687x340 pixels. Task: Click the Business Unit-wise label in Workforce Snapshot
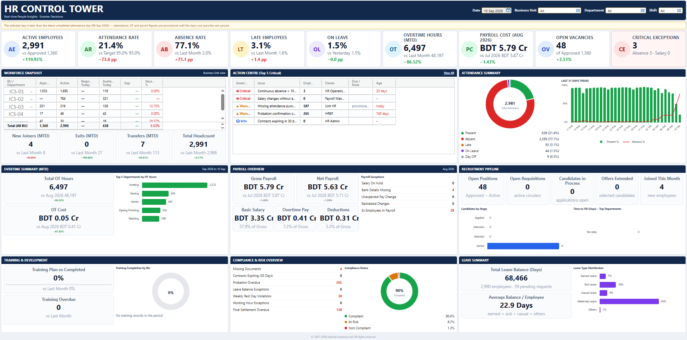[x=214, y=73]
